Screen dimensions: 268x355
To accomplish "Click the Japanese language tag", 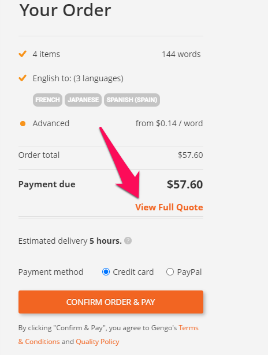I will [x=83, y=100].
